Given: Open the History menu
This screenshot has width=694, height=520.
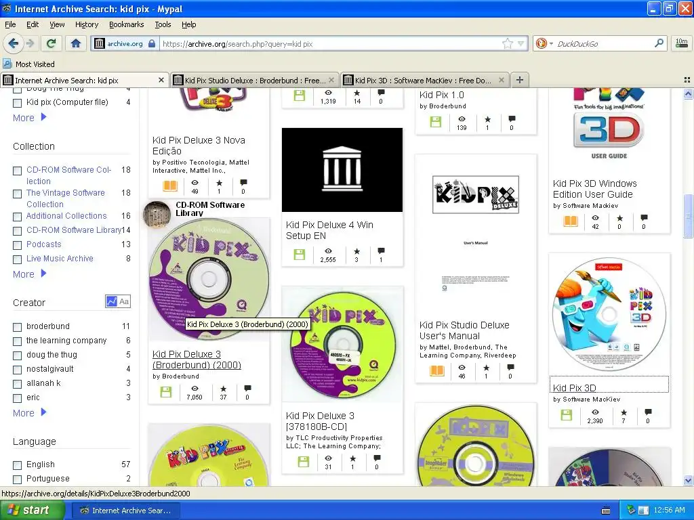Looking at the screenshot, I should [x=87, y=24].
